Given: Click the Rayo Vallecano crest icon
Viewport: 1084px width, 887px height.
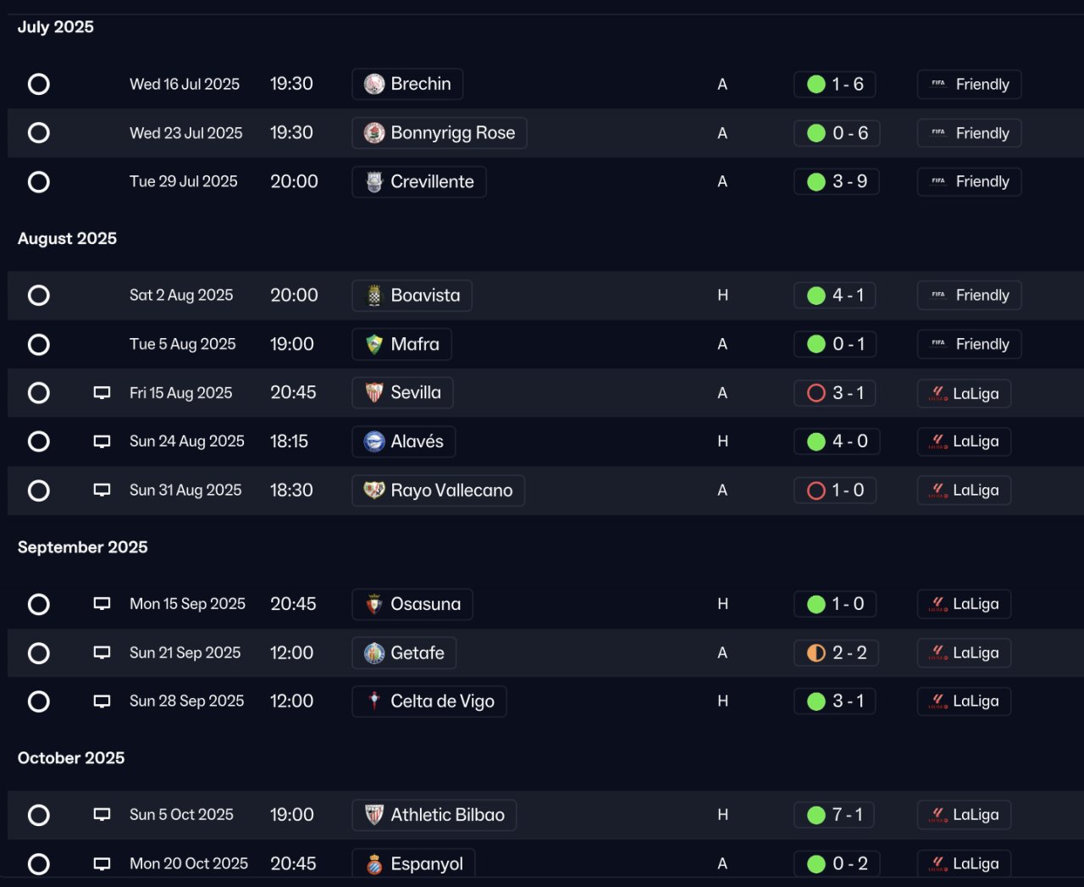Looking at the screenshot, I should tap(374, 491).
